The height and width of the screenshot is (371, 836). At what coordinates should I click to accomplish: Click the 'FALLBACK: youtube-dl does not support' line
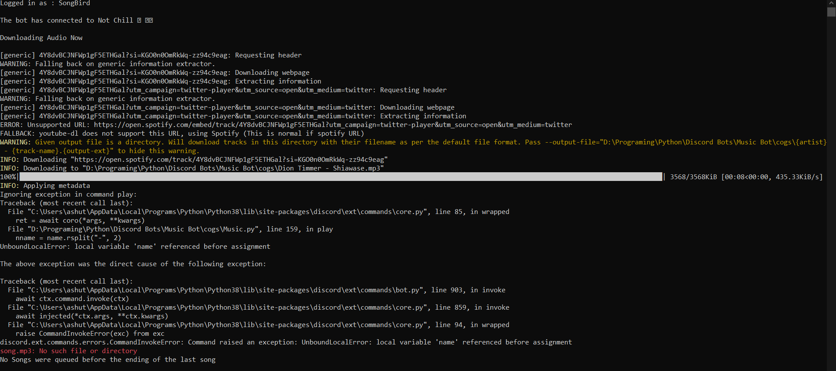(x=182, y=134)
